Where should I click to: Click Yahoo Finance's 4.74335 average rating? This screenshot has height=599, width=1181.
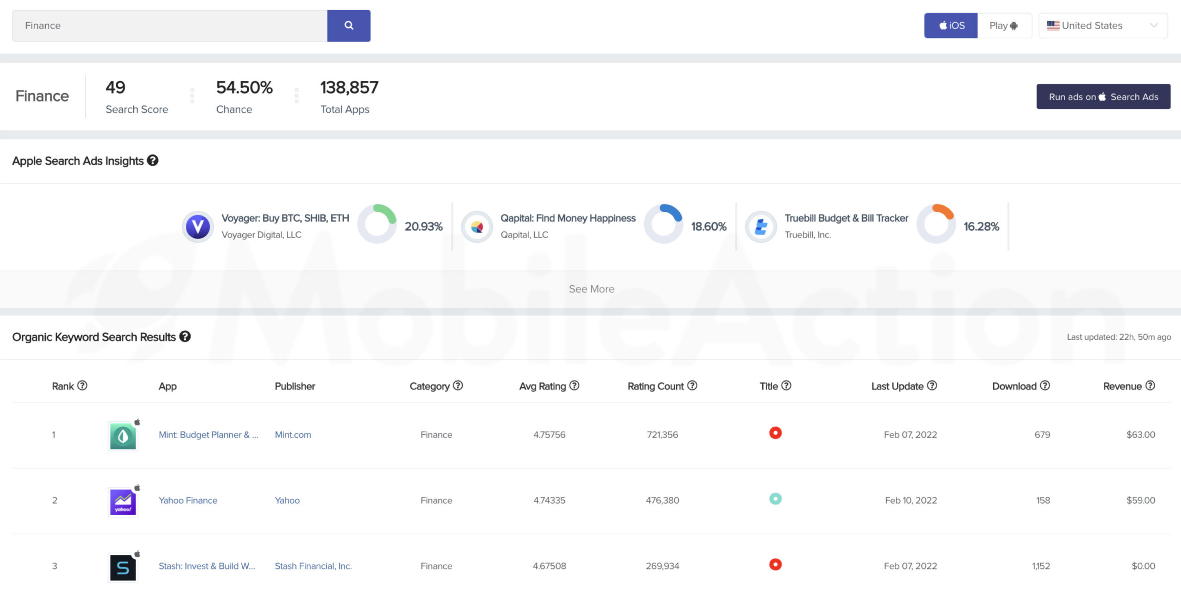pyautogui.click(x=549, y=500)
